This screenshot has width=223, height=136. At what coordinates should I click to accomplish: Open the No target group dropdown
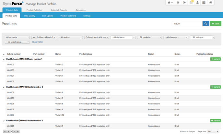pyautogui.click(x=17, y=42)
